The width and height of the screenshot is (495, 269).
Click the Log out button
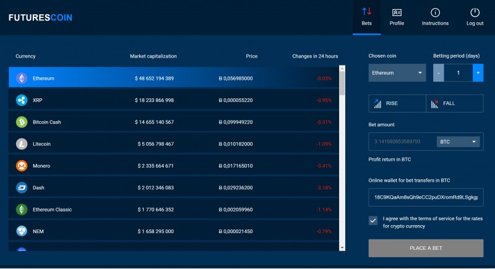[475, 17]
